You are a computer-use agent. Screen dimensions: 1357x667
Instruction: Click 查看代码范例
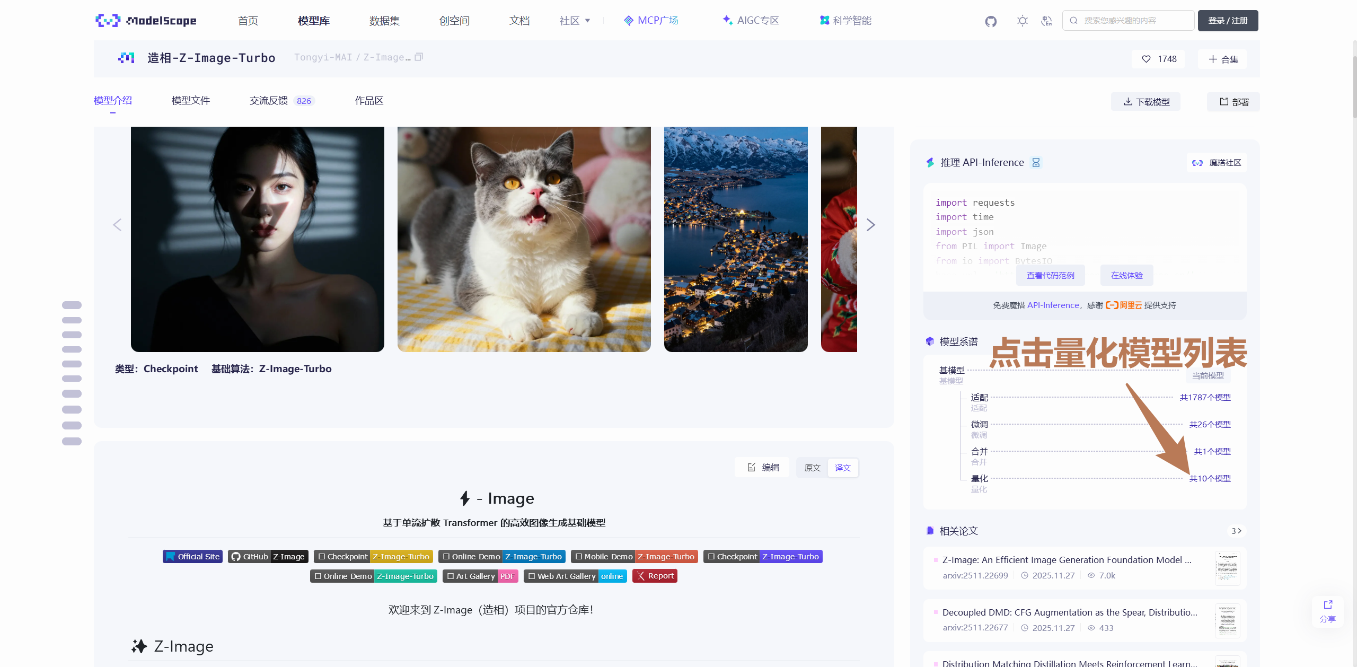click(x=1050, y=275)
